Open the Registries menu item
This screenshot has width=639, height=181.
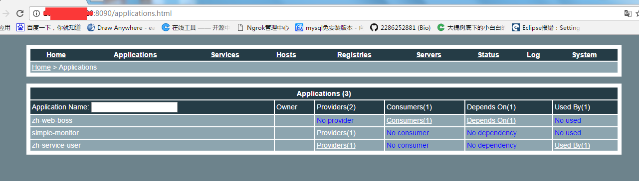[x=354, y=55]
